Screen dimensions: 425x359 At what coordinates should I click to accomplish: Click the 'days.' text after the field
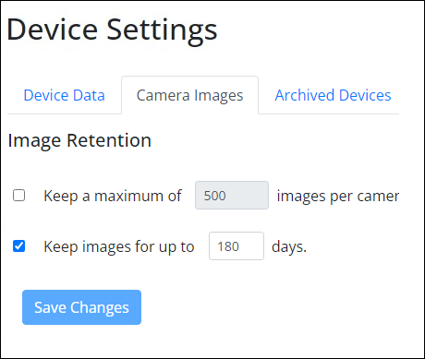[289, 246]
